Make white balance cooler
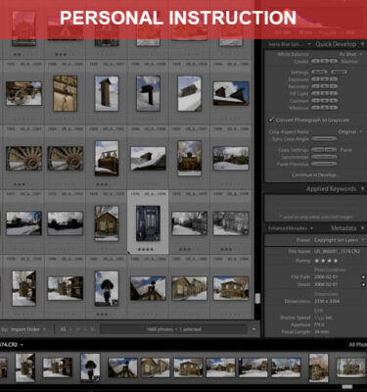The height and width of the screenshot is (392, 367). (x=315, y=62)
